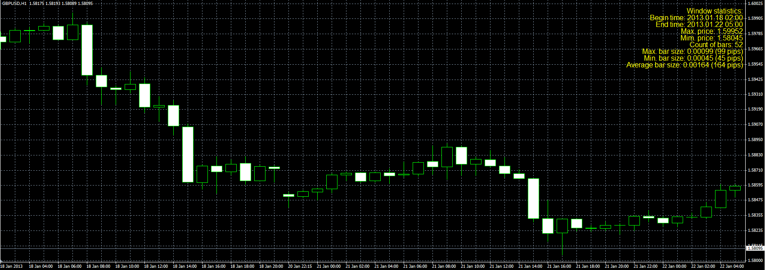This screenshot has height=270, width=765.
Task: Click time axis label '18 Jan 18:00'
Action: pos(242,266)
